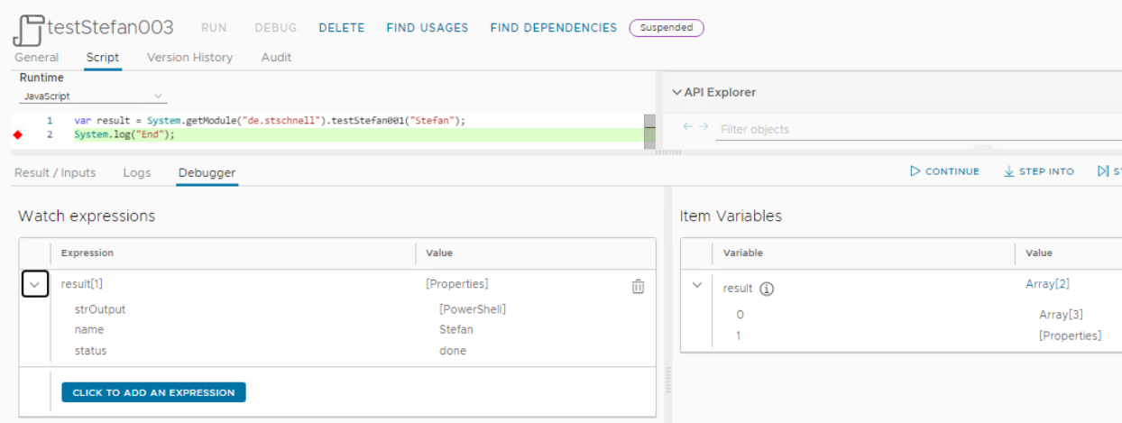Click [Properties] value in Watch expressions

[457, 284]
